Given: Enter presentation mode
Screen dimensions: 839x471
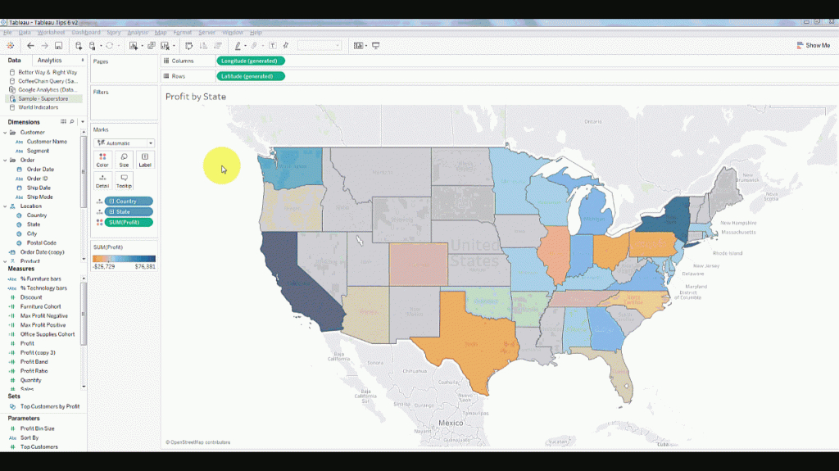Looking at the screenshot, I should click(376, 46).
